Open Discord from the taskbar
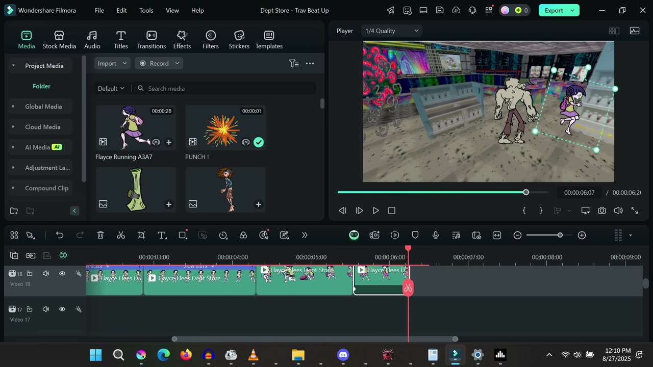 pos(343,355)
